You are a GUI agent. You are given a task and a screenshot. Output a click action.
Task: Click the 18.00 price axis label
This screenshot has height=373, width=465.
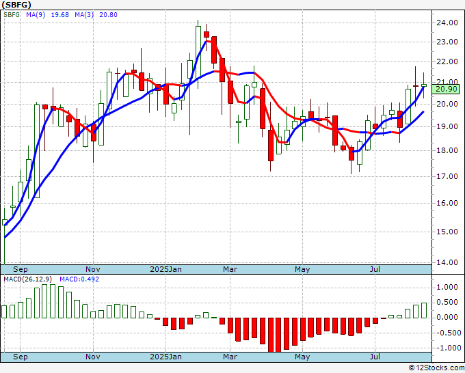click(447, 150)
